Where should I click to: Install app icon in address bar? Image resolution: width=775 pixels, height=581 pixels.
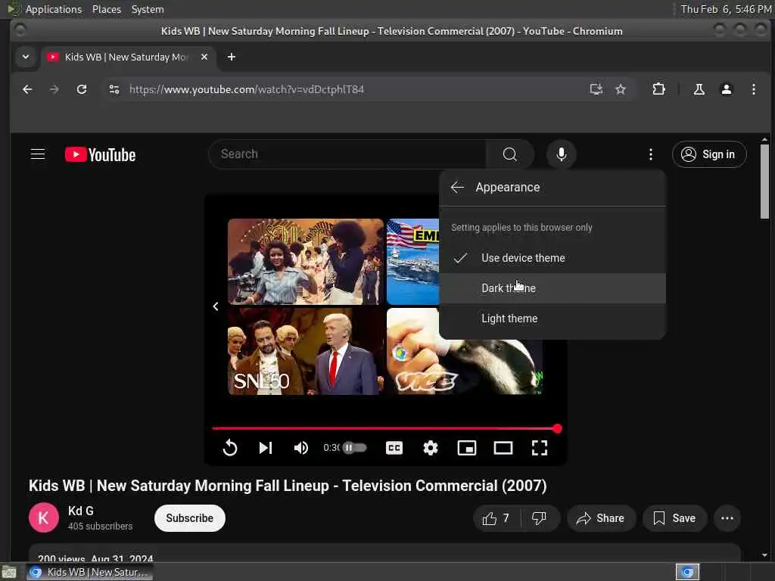coord(596,89)
